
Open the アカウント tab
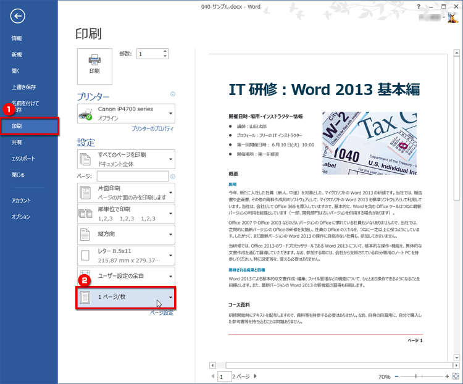(x=21, y=201)
